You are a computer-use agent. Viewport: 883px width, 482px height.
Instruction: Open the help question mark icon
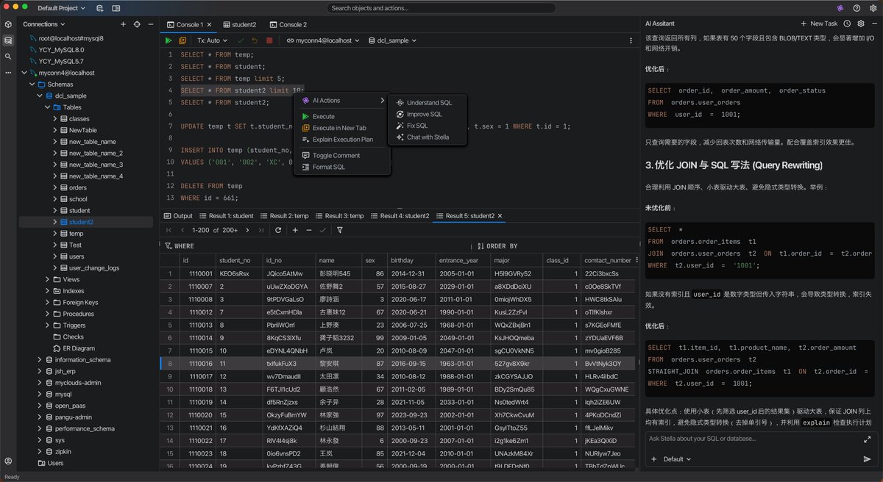pos(857,8)
